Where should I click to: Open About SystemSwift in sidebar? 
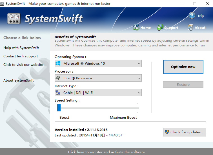point(18,80)
